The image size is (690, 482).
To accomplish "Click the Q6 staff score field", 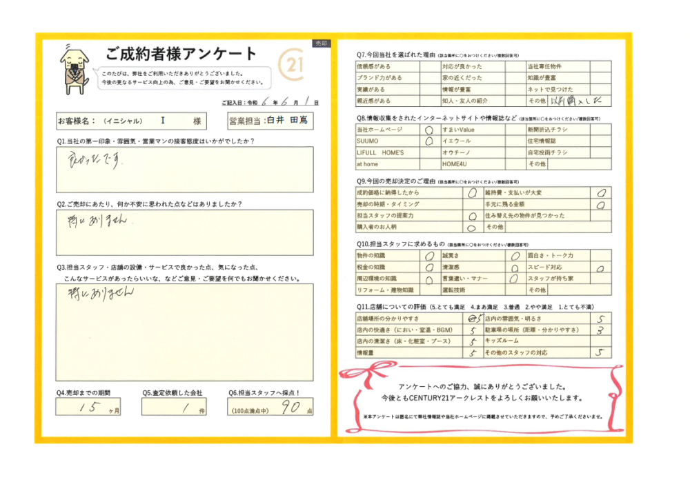I will (270, 407).
